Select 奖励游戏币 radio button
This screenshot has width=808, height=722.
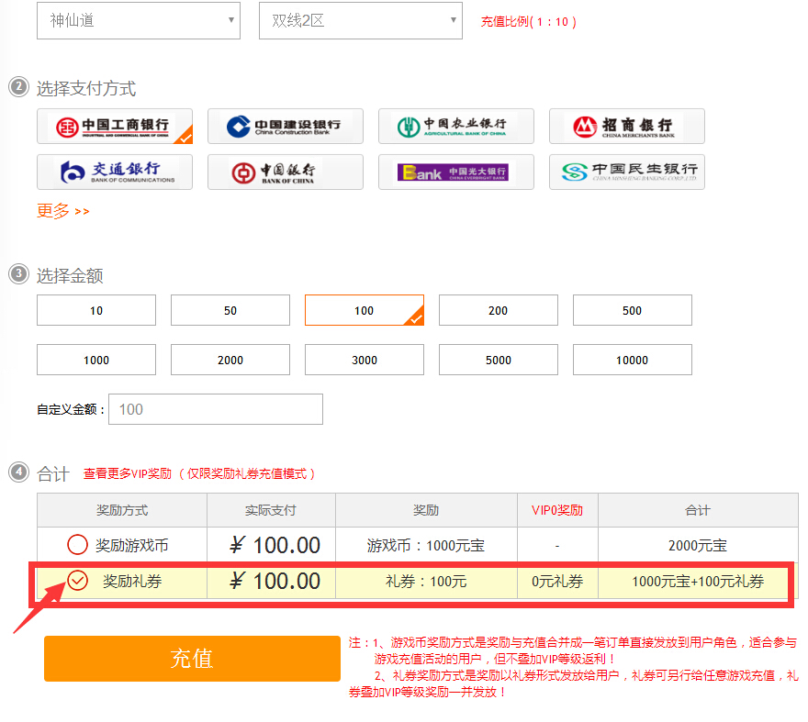pyautogui.click(x=79, y=545)
